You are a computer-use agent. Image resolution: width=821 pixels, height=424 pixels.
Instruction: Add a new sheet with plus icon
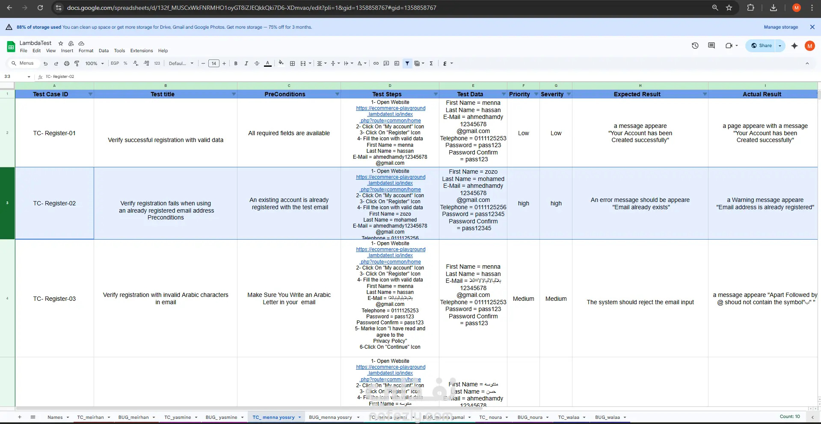tap(19, 417)
